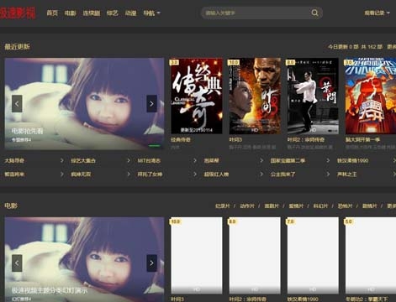Open the 声林之王 link
Screen dimensions: 396x302
pos(346,174)
